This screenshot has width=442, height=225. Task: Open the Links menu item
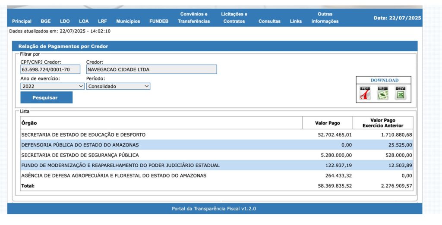(296, 21)
